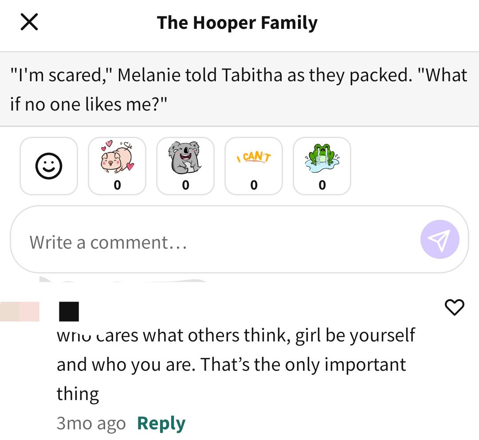Open the commenter's profile avatar
This screenshot has width=479, height=440.
pyautogui.click(x=20, y=312)
